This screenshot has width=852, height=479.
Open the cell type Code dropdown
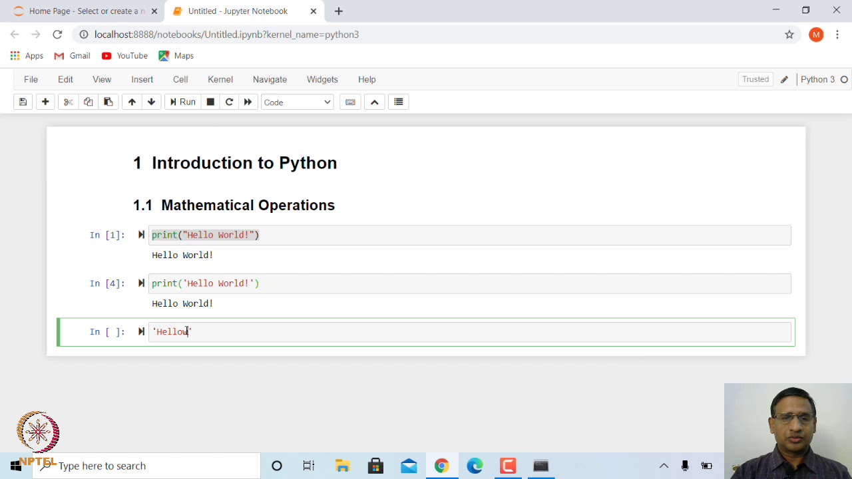coord(297,102)
